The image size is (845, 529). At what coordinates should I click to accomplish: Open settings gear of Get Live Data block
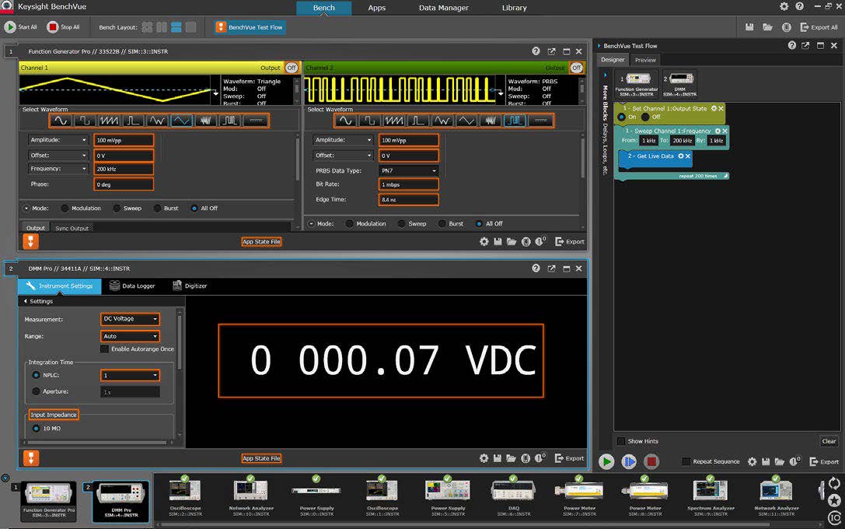coord(681,156)
